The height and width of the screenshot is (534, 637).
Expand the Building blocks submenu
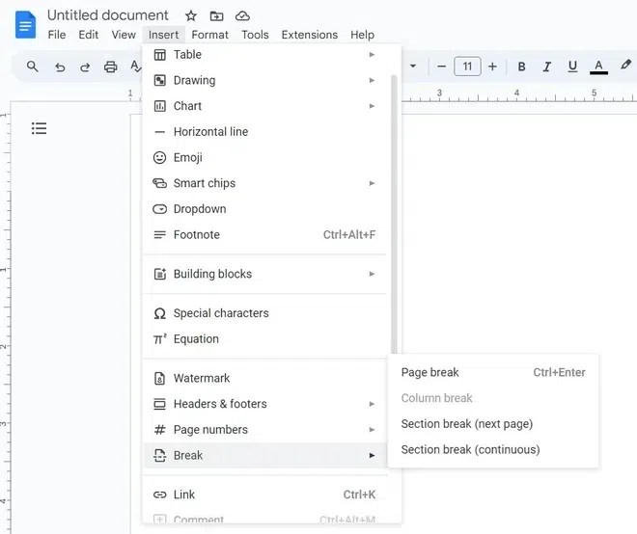point(264,274)
